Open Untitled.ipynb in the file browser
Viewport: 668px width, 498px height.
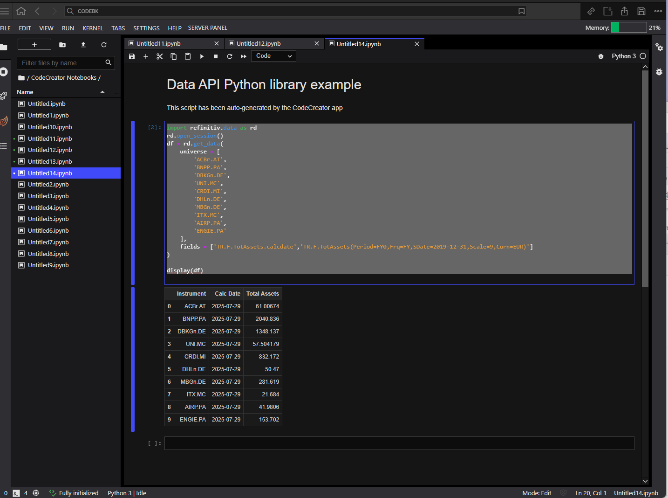pos(66,104)
